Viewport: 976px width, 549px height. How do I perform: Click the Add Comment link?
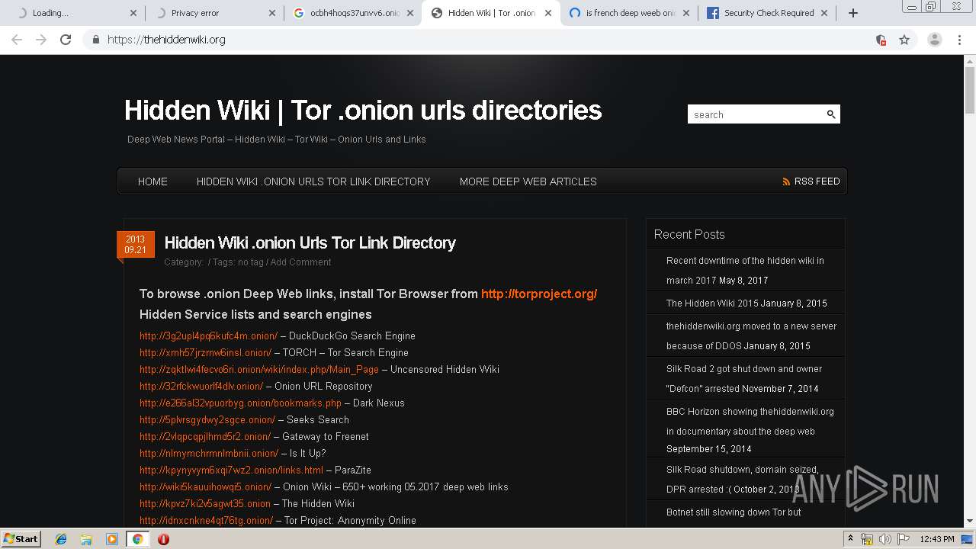pos(300,262)
